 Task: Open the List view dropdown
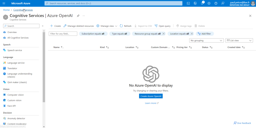pos(239,40)
